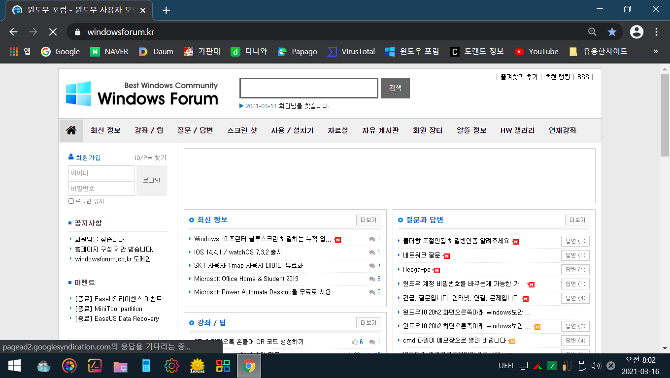The height and width of the screenshot is (378, 670).
Task: Click 답변 (1) next to 네트워크 질문
Action: (575, 255)
